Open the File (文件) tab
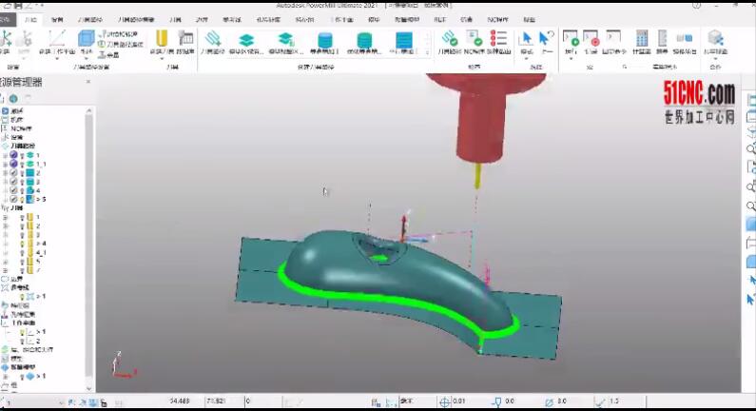Screen dimensions: 756x411 point(8,19)
